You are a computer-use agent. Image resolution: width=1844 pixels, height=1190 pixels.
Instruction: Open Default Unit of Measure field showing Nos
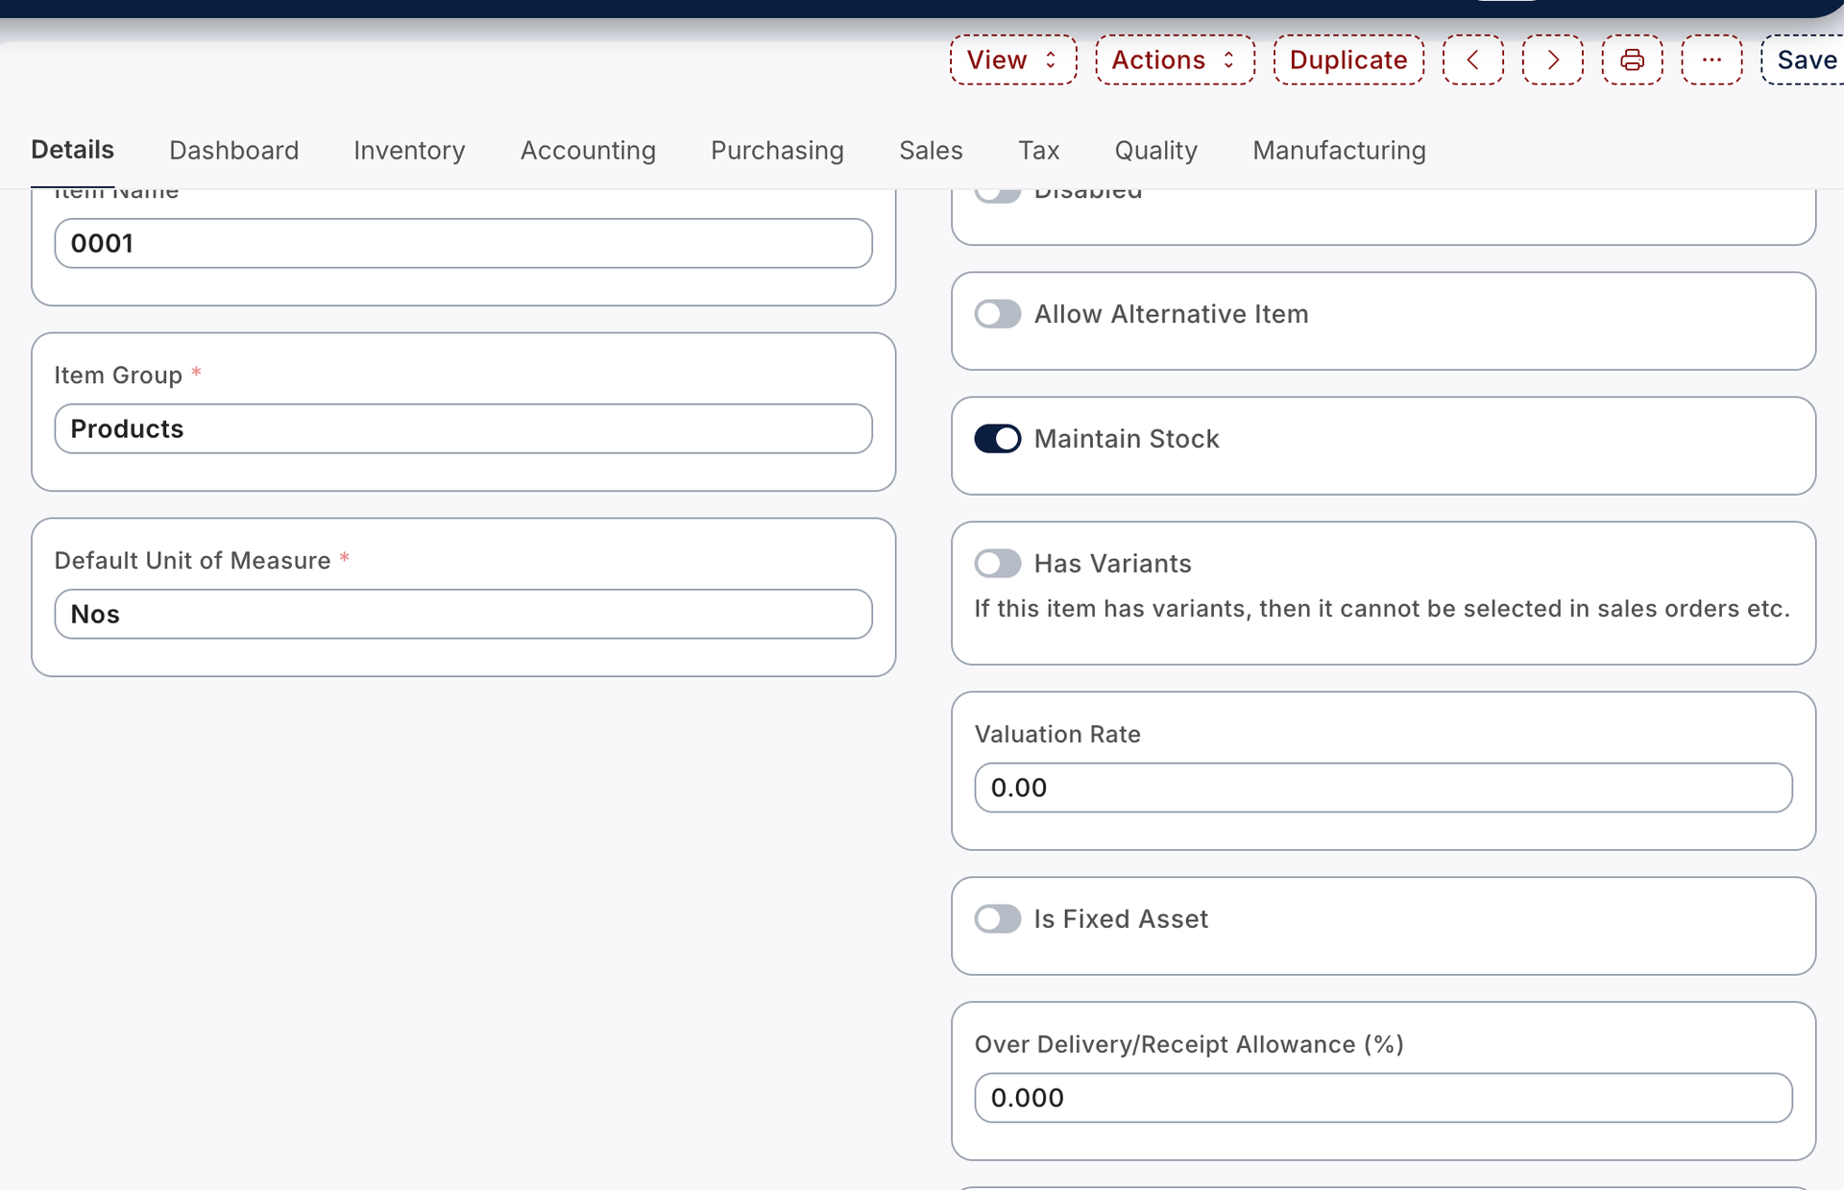pos(463,614)
